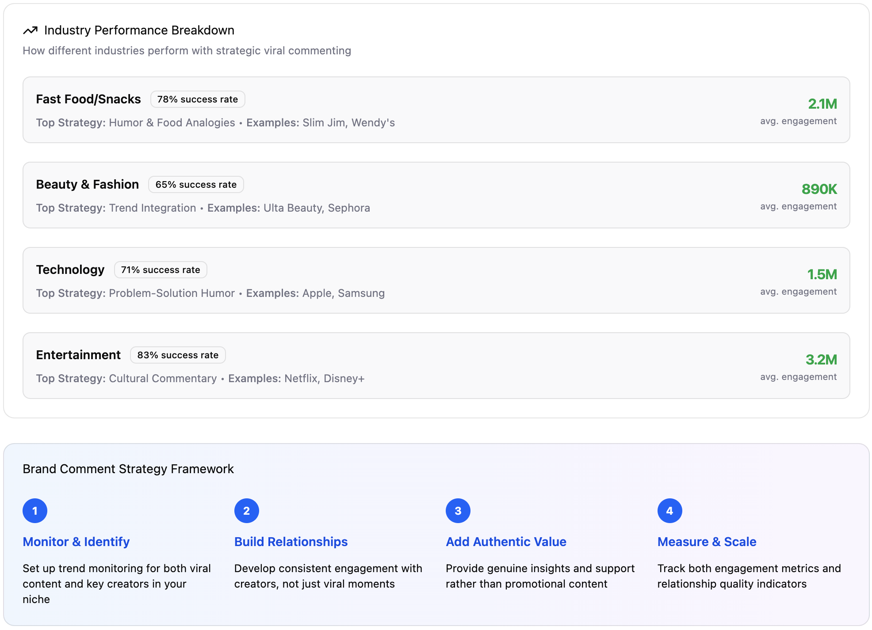Open the Build Relationships heading
Image resolution: width=872 pixels, height=630 pixels.
(291, 542)
